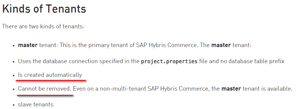The width and height of the screenshot is (302, 109).
Task: Click the bullet dot before 'Uses the database'
Action: click(13, 62)
